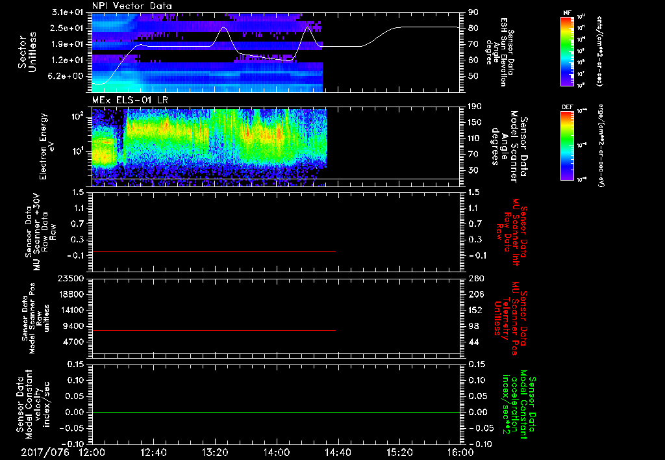Click the '12:00' time tick label
The image size is (665, 460).
92,453
